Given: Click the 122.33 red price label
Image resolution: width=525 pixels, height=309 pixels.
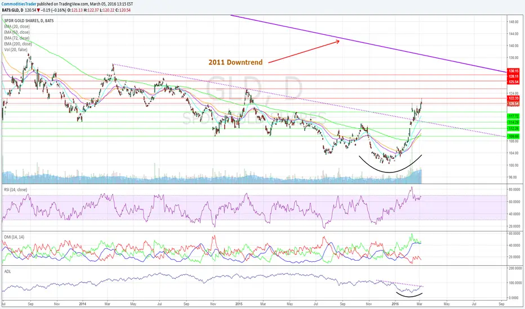Looking at the screenshot, I should (514, 98).
